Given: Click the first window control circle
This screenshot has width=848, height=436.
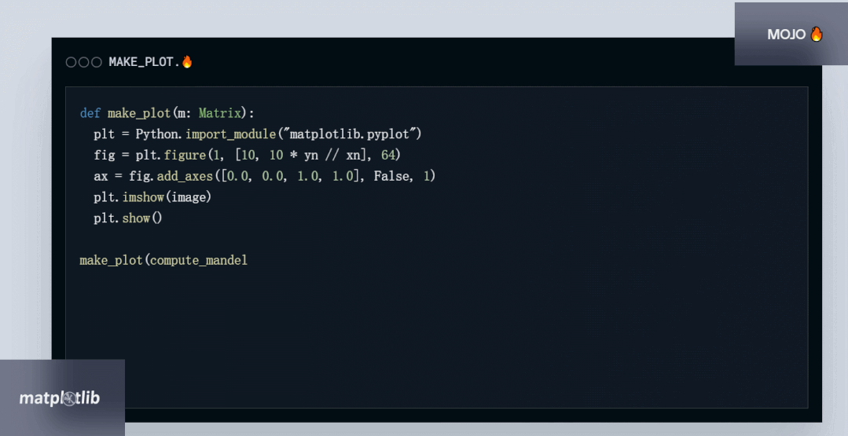Looking at the screenshot, I should click(71, 62).
